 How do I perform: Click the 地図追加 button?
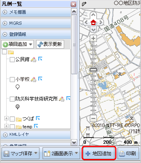pyautogui.click(x=99, y=153)
